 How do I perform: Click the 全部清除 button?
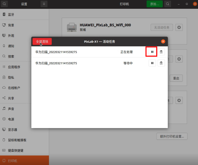[42, 41]
